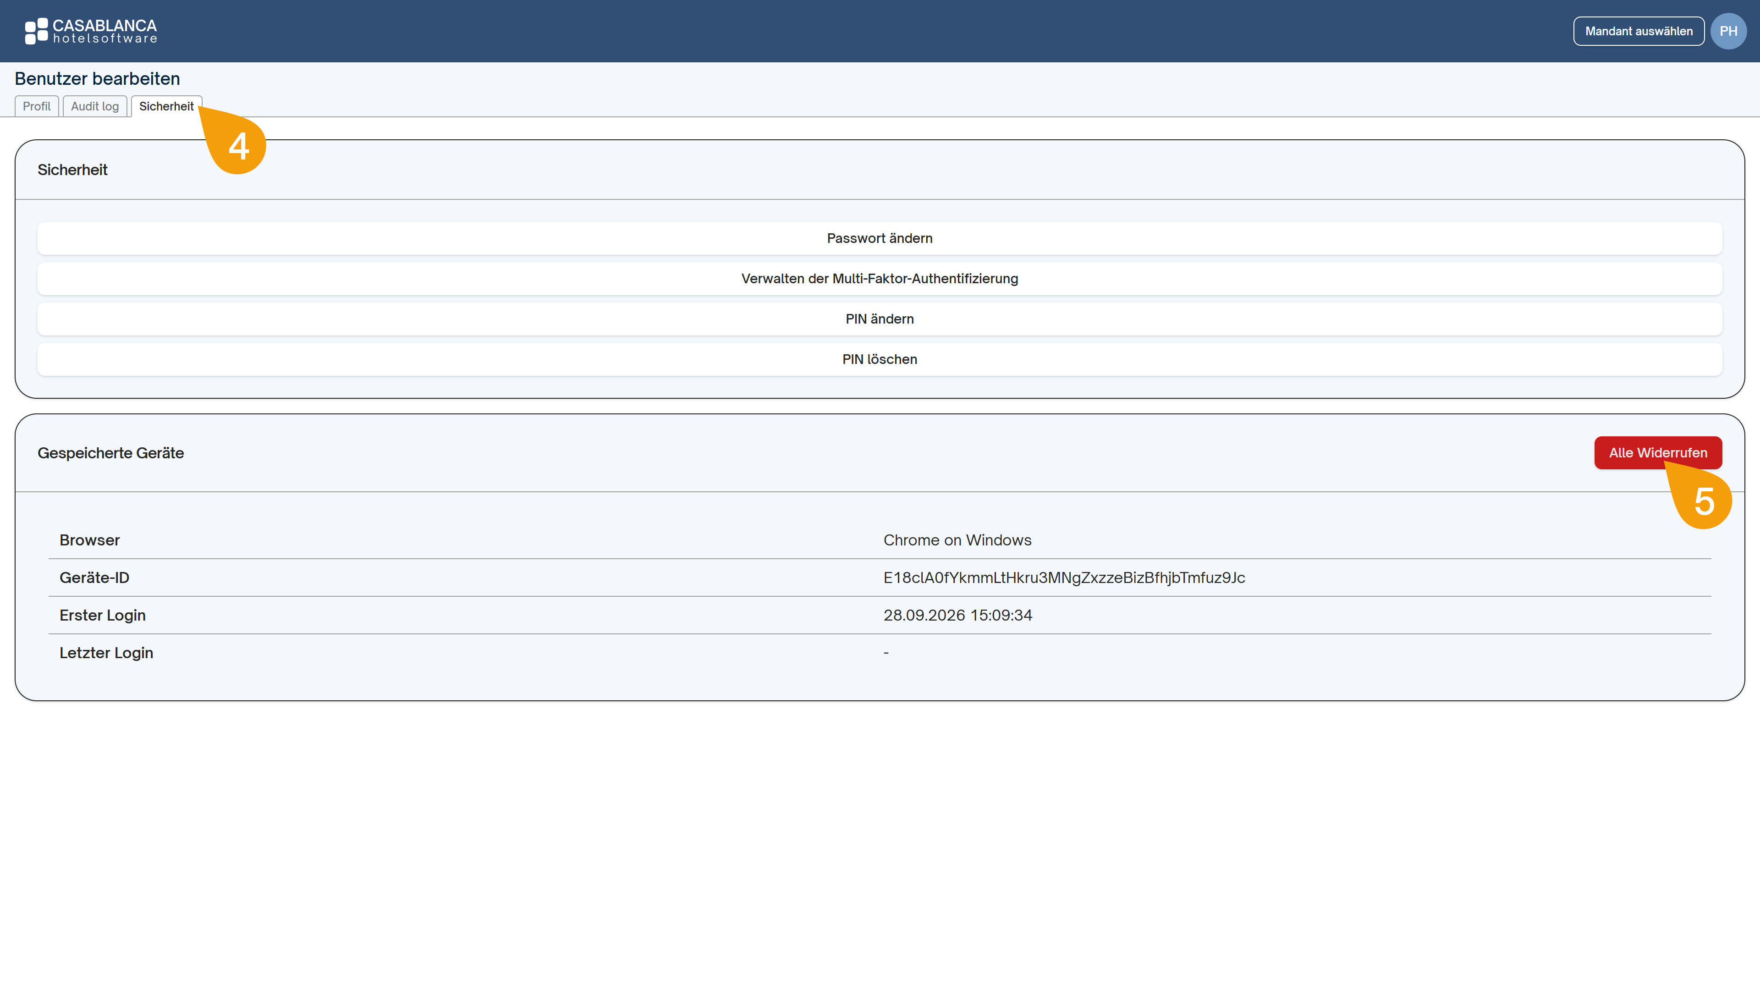Switch to the Profil tab

37,106
